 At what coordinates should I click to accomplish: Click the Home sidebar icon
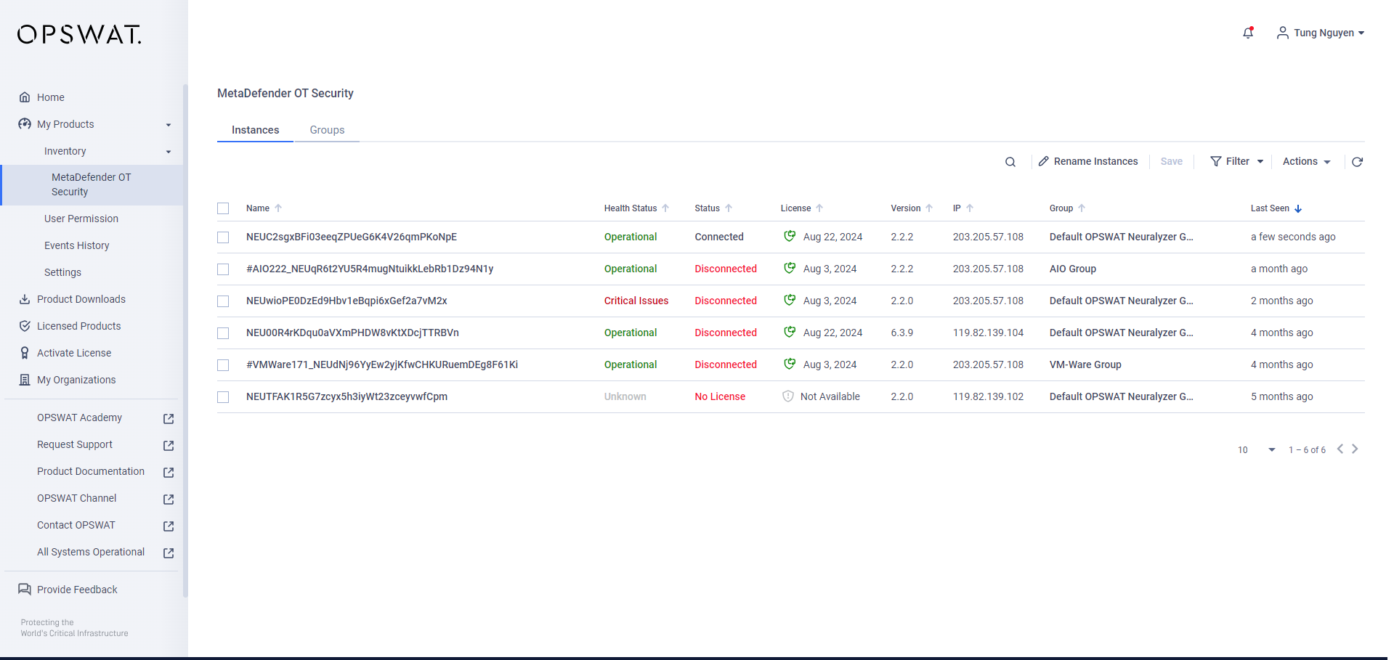[25, 97]
